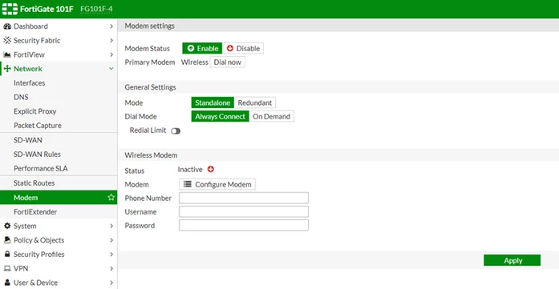This screenshot has width=559, height=289.
Task: Open Packet Capture page
Action: (59, 126)
